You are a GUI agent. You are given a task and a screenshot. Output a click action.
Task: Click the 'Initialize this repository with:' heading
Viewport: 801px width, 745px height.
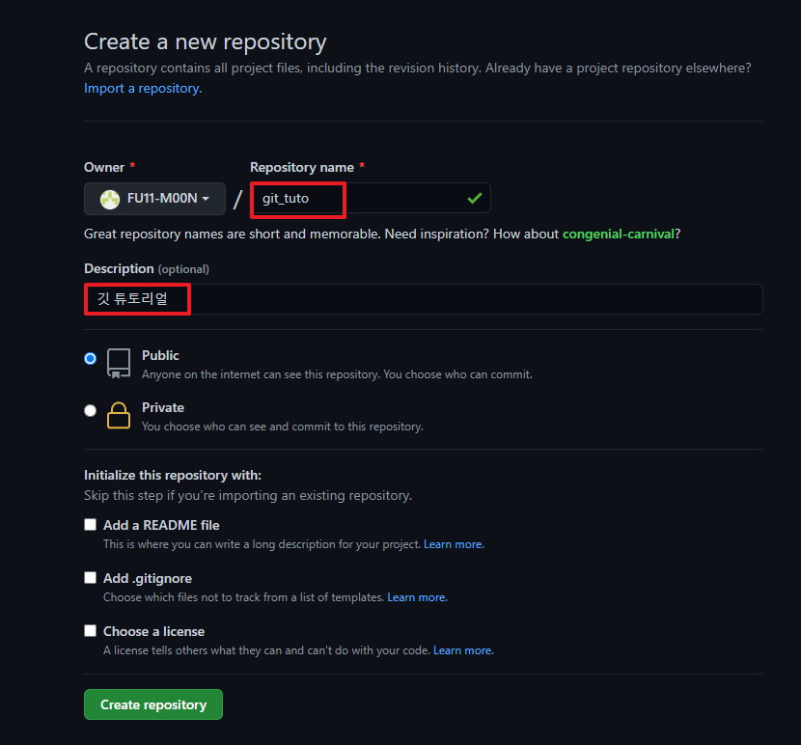pos(173,475)
